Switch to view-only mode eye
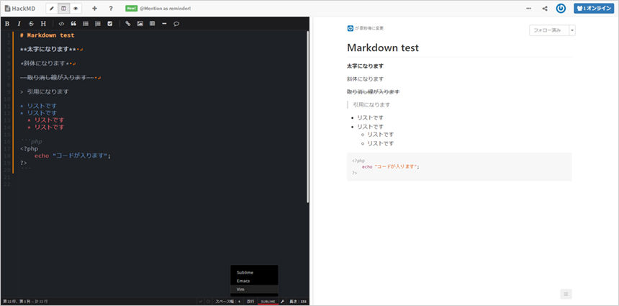This screenshot has height=306, width=619. [x=76, y=9]
